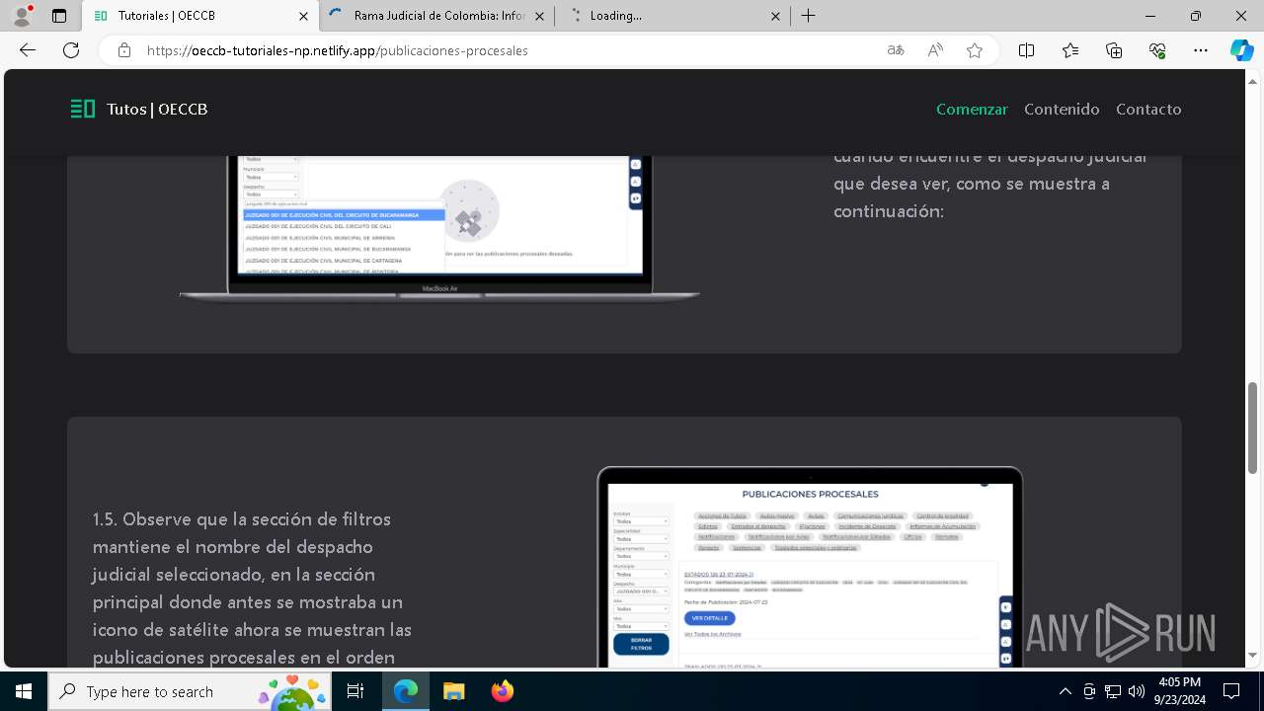Open the Favorites list
The height and width of the screenshot is (711, 1264).
pyautogui.click(x=1070, y=50)
